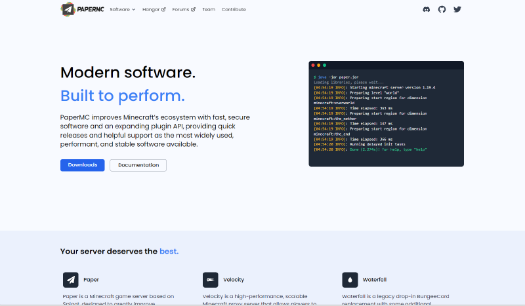Click the blue Downloads button

[83, 165]
